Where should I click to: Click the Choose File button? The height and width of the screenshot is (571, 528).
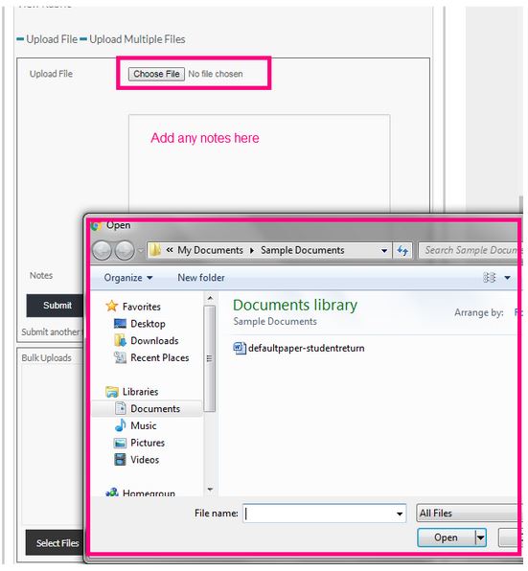156,74
